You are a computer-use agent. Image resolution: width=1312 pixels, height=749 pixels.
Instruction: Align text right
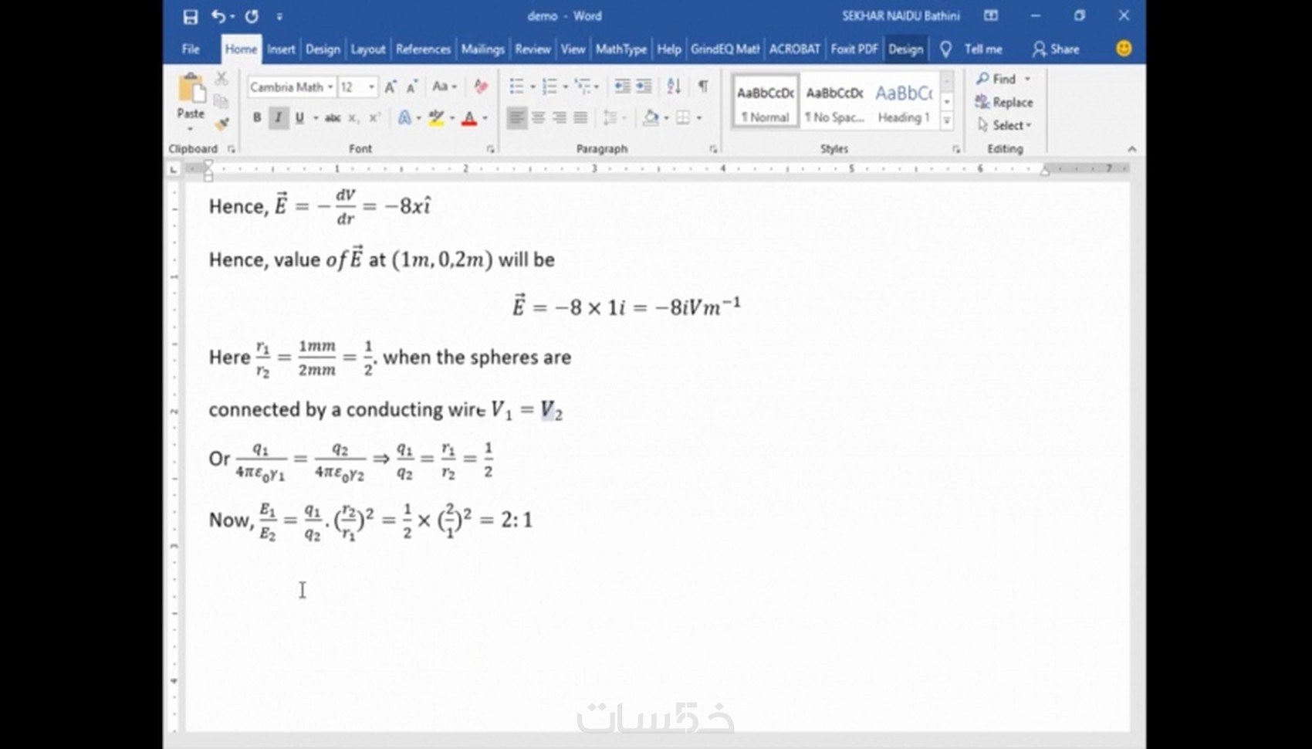tap(559, 117)
